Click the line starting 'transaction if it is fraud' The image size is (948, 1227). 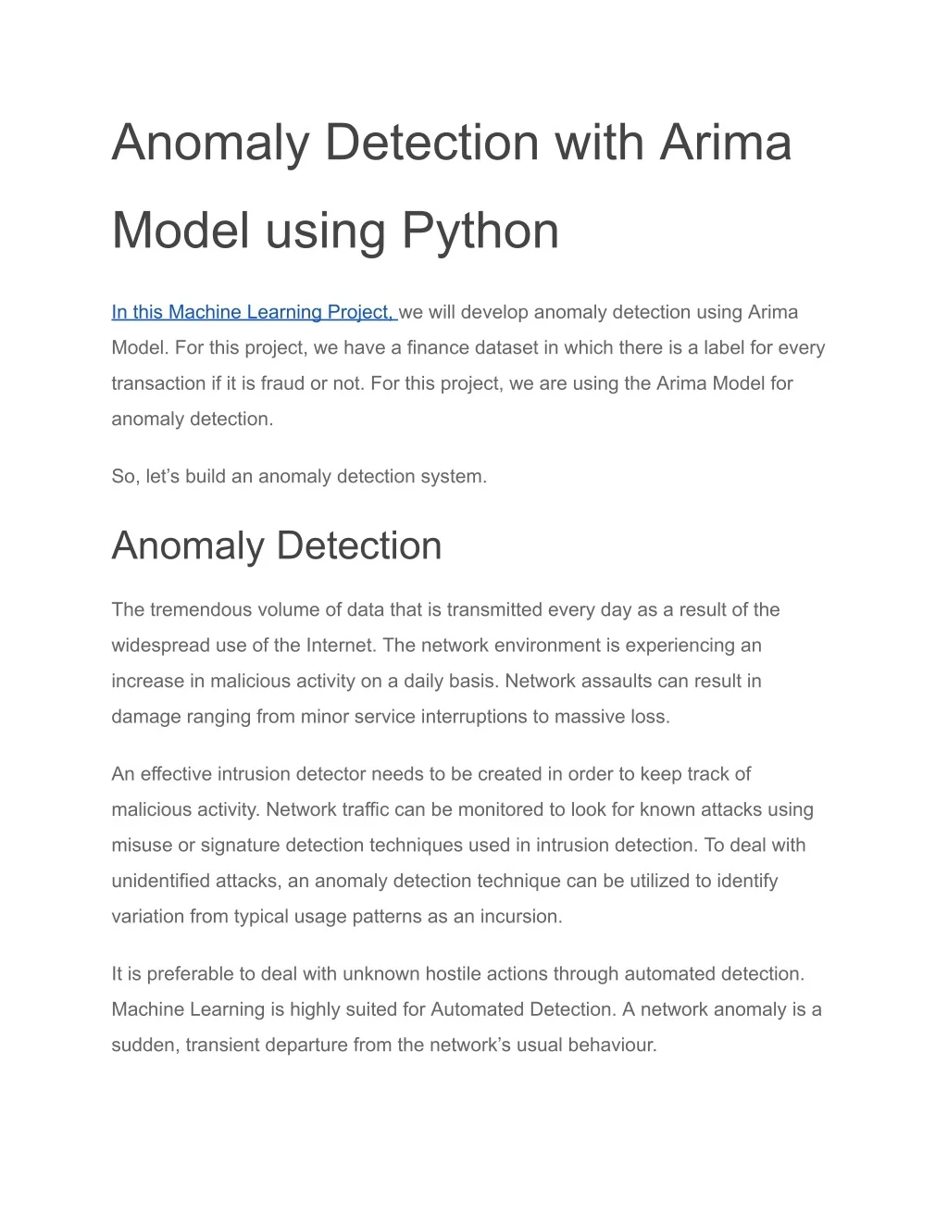(x=452, y=383)
